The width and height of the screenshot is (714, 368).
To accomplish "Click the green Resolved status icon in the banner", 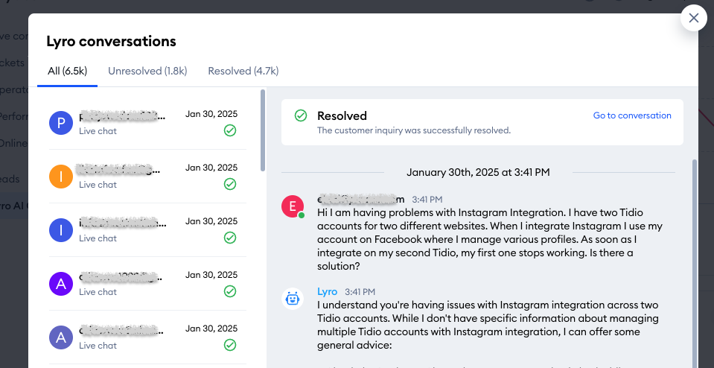I will [x=301, y=115].
